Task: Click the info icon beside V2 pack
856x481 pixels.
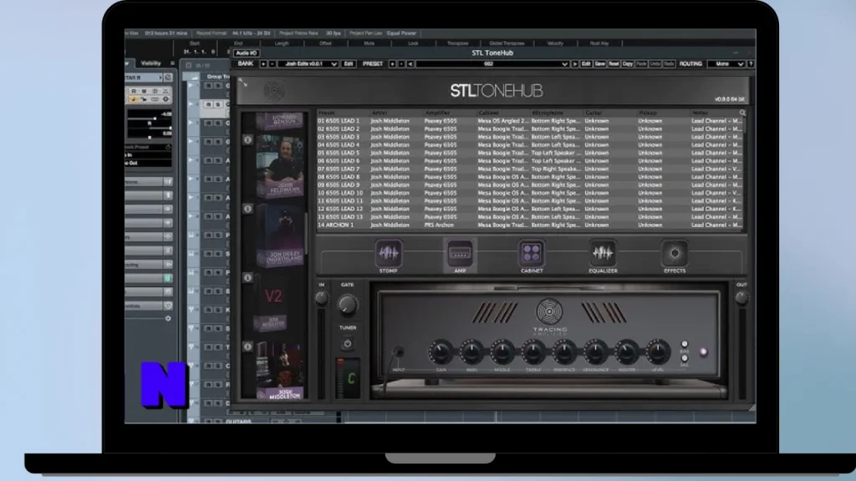Action: click(247, 277)
